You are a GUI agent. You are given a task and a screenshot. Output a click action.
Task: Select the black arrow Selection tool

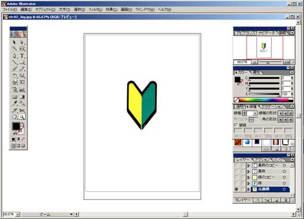tap(15, 42)
